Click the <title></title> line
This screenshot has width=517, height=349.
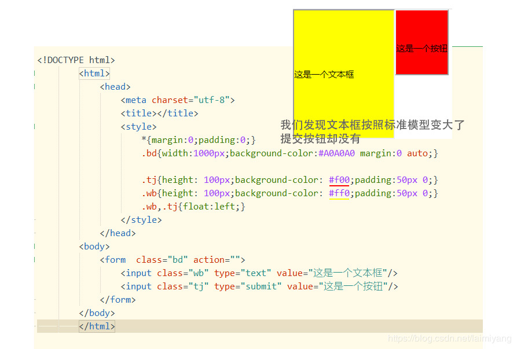pos(159,113)
